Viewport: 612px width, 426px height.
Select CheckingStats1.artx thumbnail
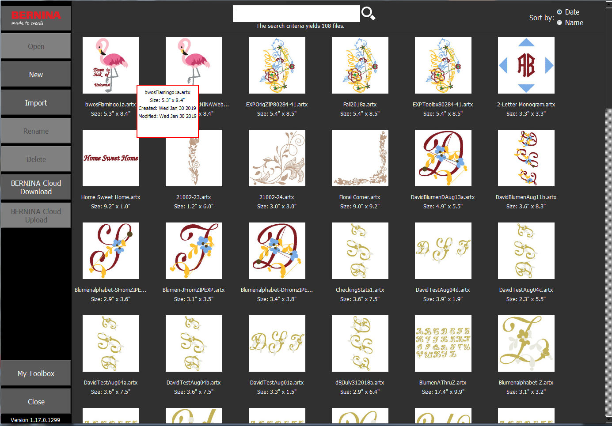pos(360,251)
